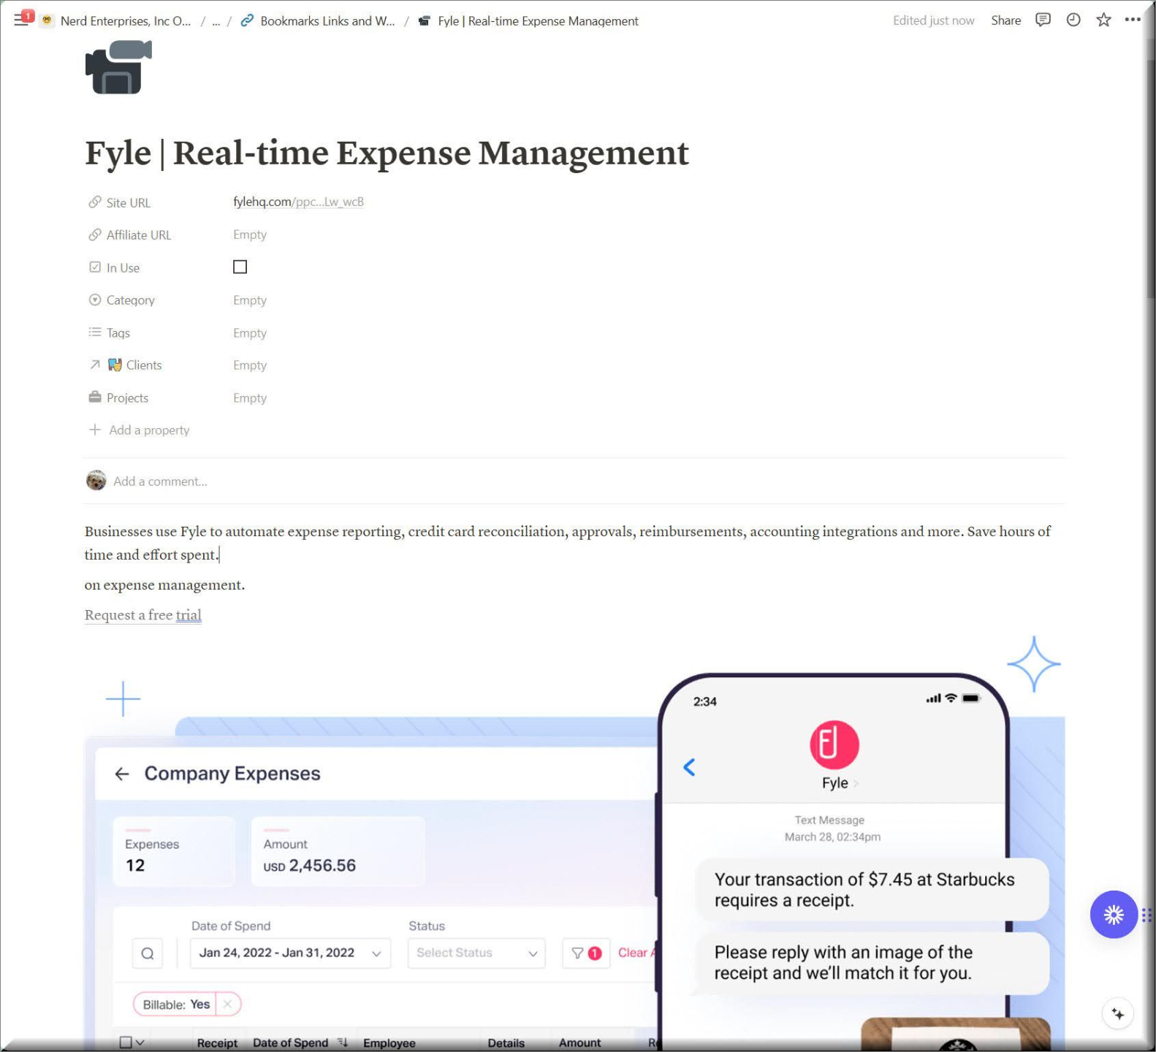Screen dimensions: 1156x1052
Task: Click the Nerd Enterprises workspace icon
Action: point(47,20)
